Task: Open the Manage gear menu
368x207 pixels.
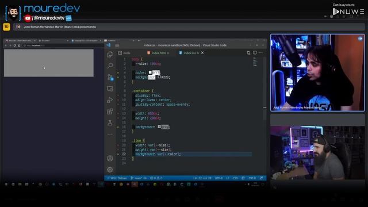Action: tap(110, 170)
